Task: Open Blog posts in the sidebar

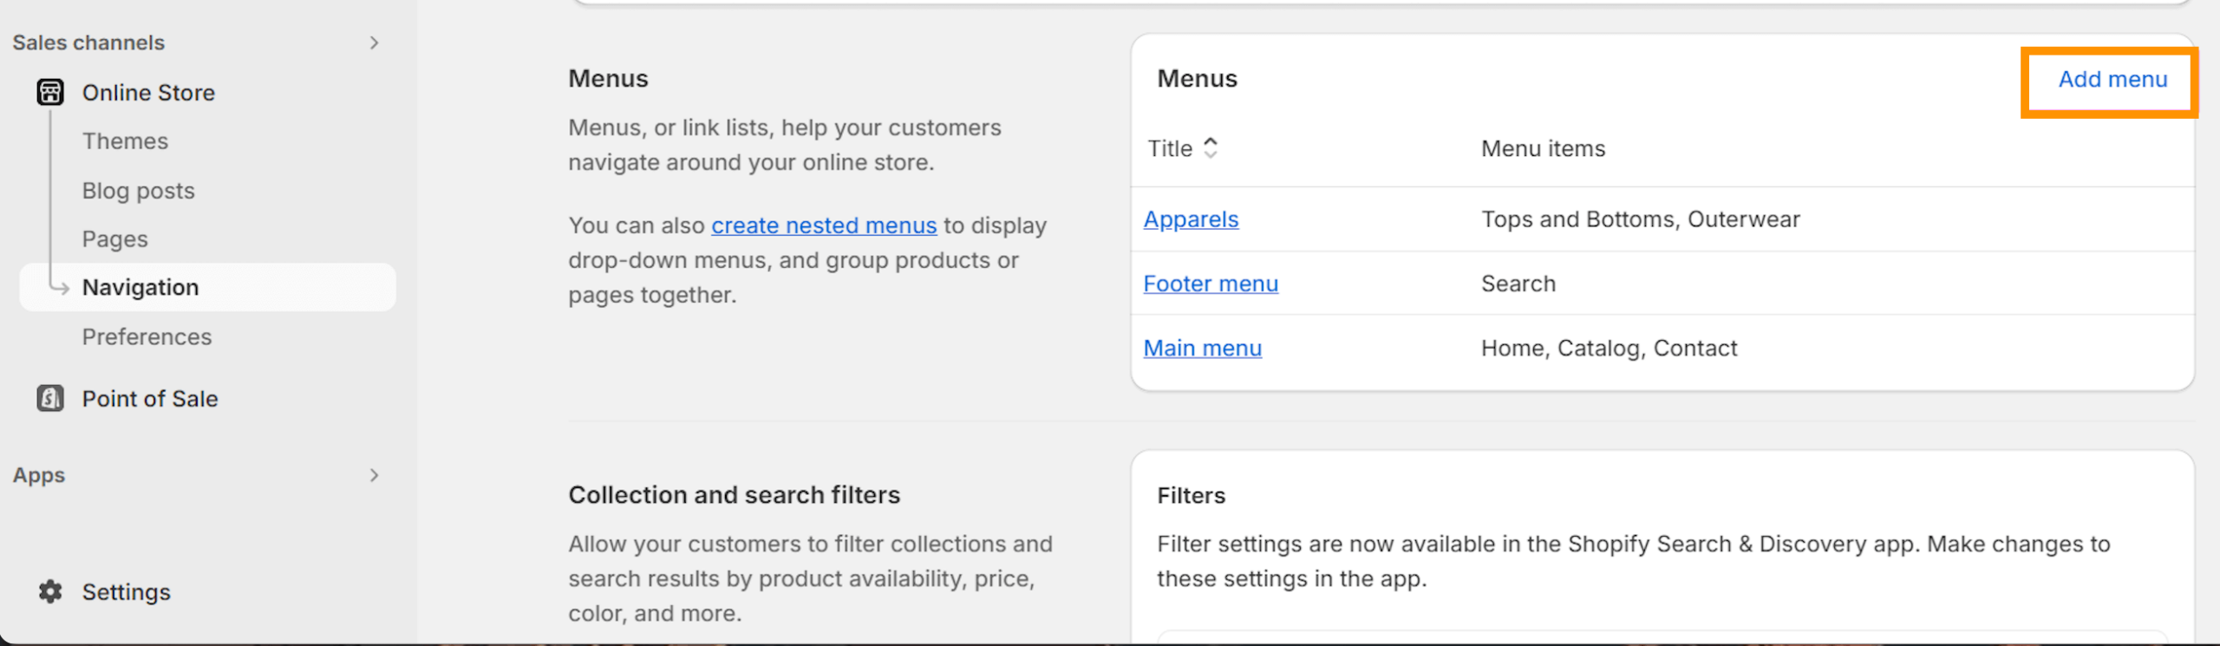Action: [138, 191]
